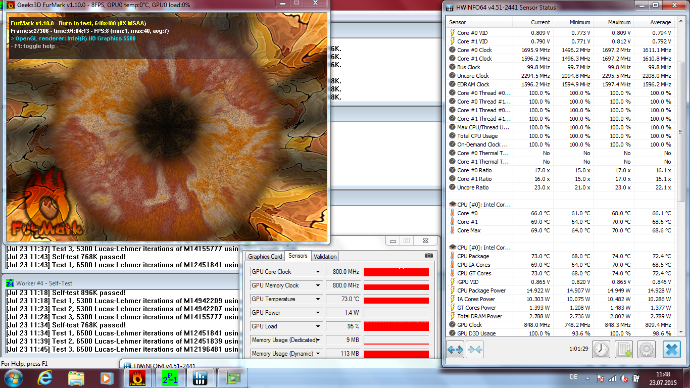
Task: Click the Average column header
Action: point(660,22)
